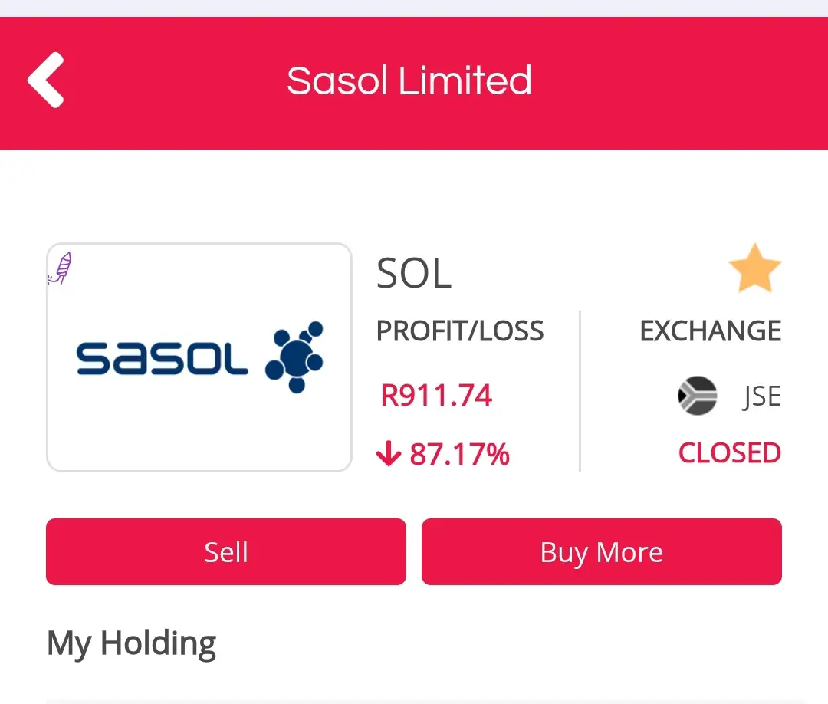This screenshot has width=828, height=704.
Task: Click the sasol wordmark text in logo
Action: click(162, 359)
